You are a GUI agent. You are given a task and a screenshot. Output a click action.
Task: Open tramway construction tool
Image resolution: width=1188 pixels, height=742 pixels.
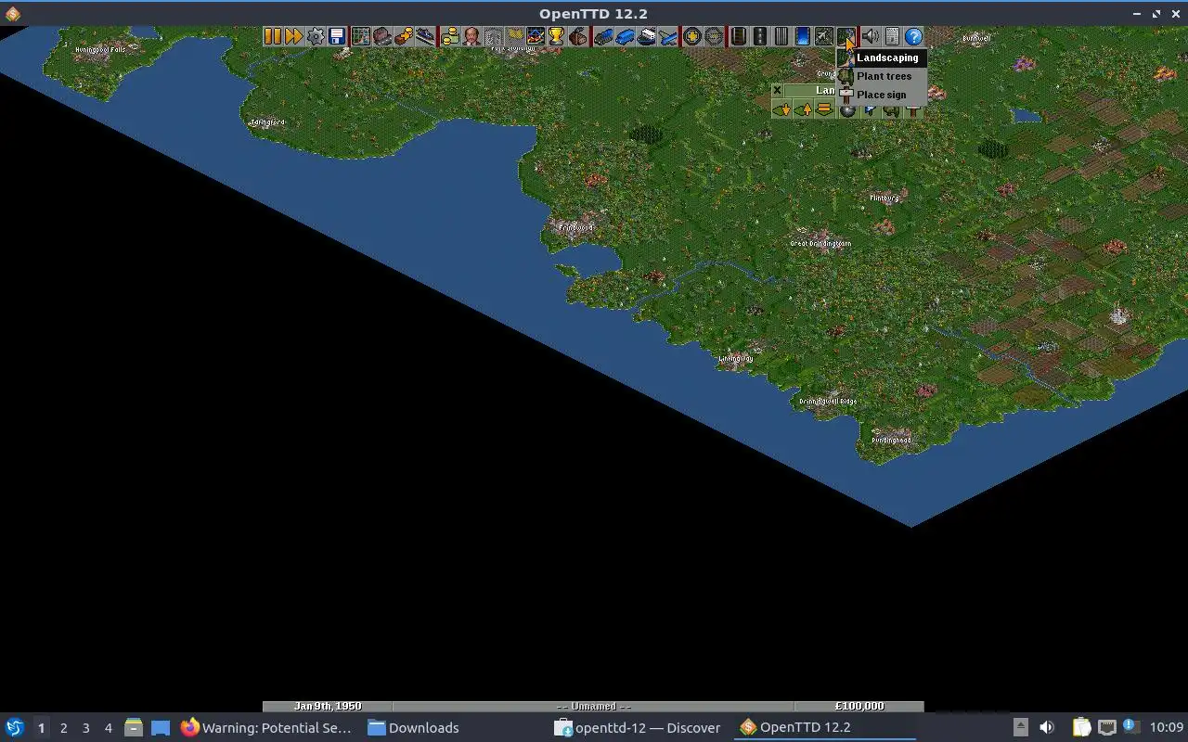pyautogui.click(x=781, y=36)
